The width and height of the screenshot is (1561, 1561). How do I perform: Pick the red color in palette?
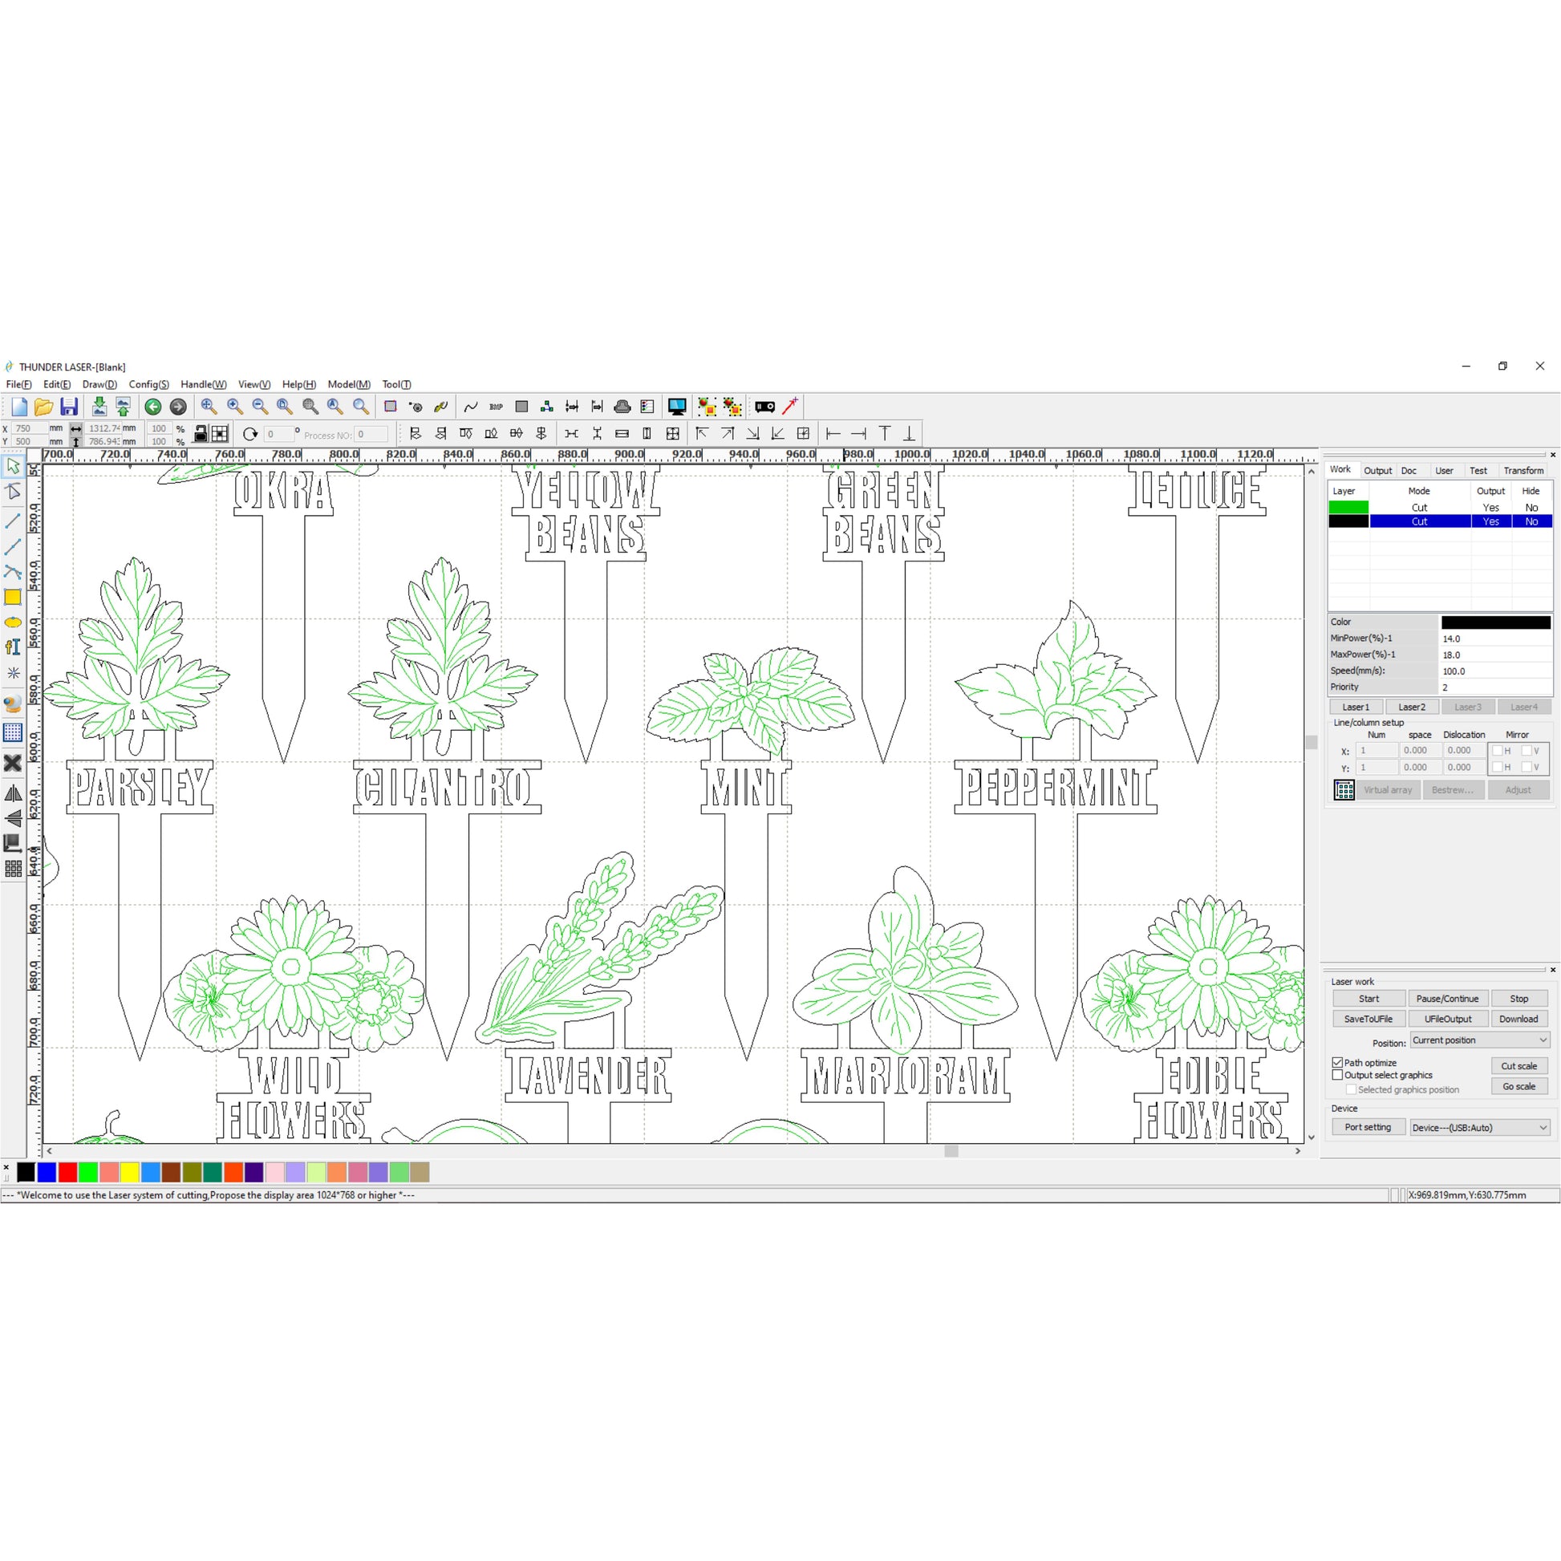pyautogui.click(x=68, y=1173)
